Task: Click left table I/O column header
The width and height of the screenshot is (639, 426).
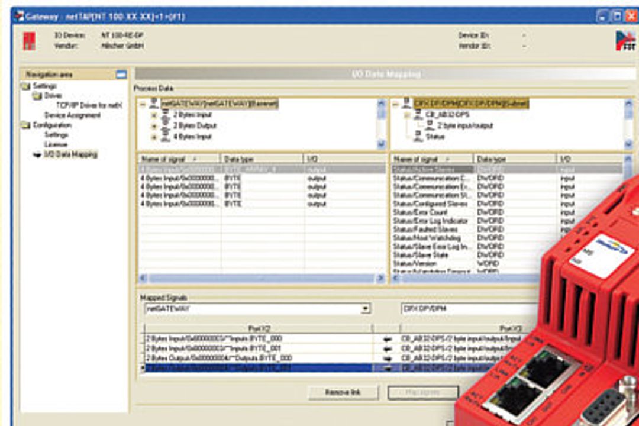Action: pos(344,159)
